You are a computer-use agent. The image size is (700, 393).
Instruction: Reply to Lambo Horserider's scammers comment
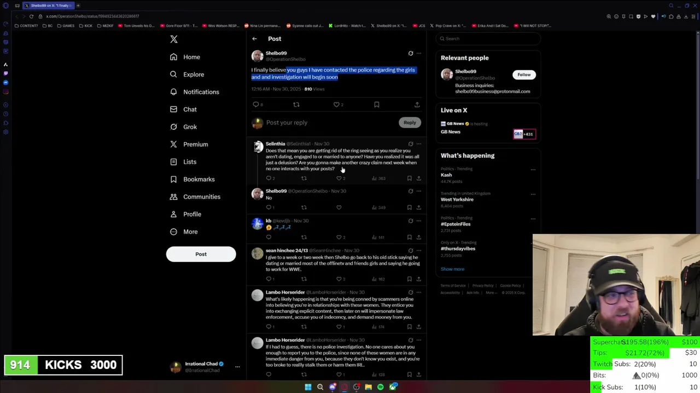pos(269,327)
